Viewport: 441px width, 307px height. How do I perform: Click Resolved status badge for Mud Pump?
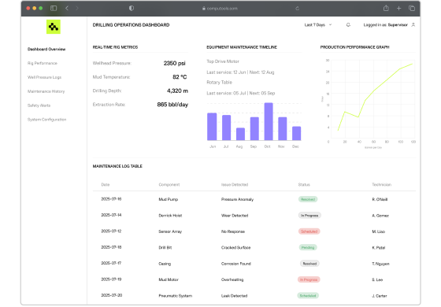(x=308, y=199)
